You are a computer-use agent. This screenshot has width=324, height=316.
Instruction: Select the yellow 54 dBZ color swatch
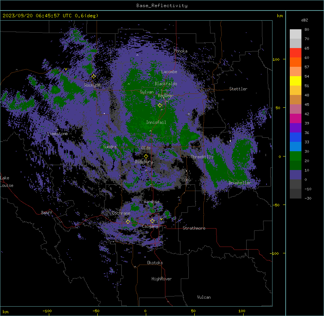[x=295, y=81]
